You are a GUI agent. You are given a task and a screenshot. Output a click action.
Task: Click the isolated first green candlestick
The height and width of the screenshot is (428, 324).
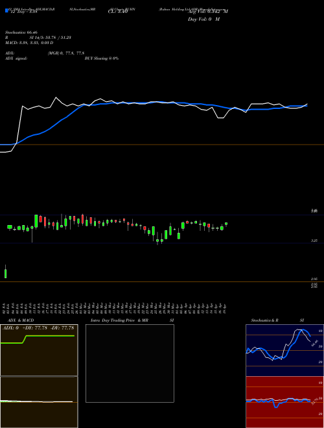[5, 273]
